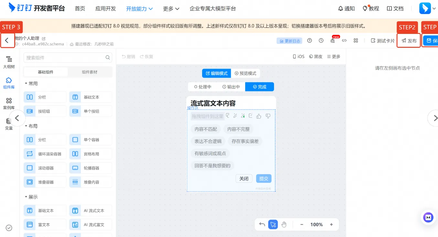The height and width of the screenshot is (237, 438).
Task: Click the 更新日志 changelog button
Action: click(290, 41)
